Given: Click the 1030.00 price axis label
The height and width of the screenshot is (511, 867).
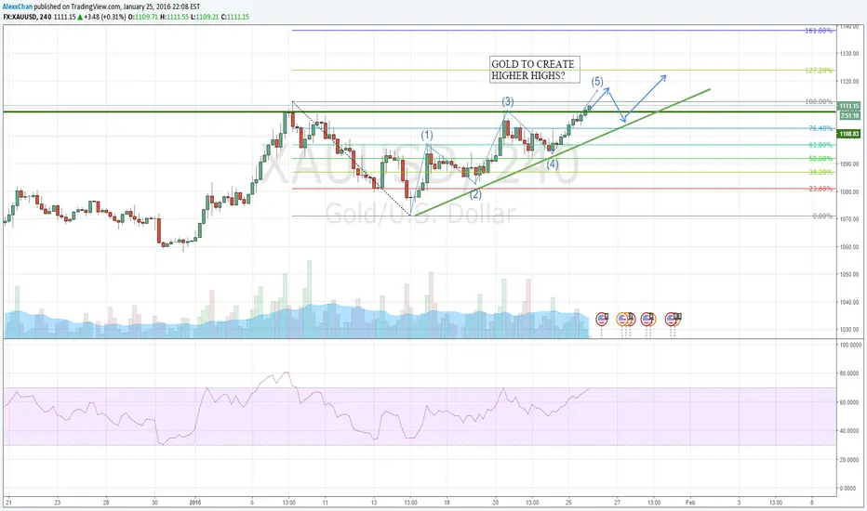Looking at the screenshot, I should (848, 330).
